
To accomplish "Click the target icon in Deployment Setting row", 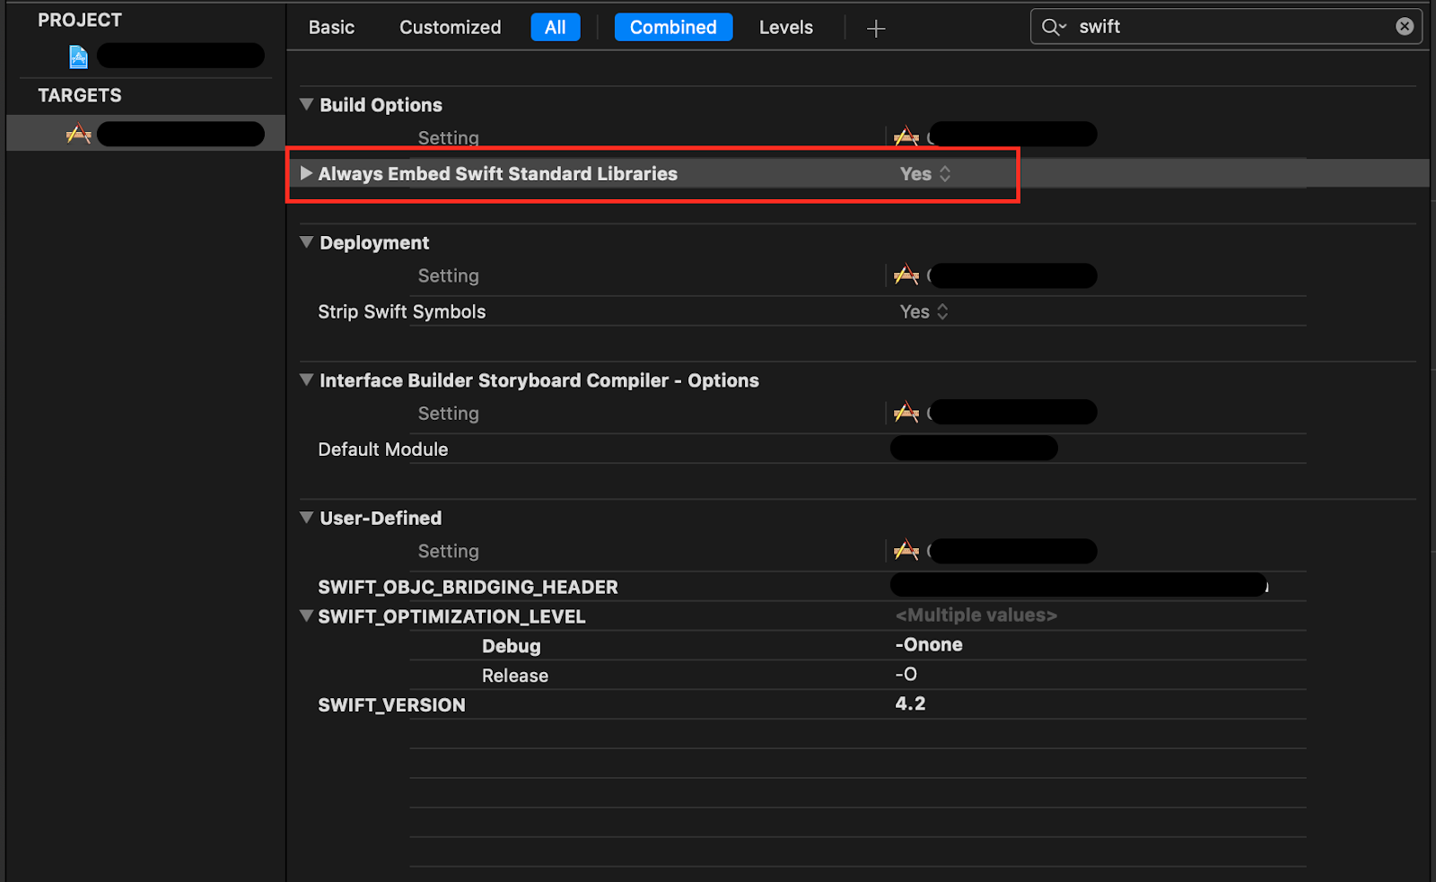I will pyautogui.click(x=906, y=275).
